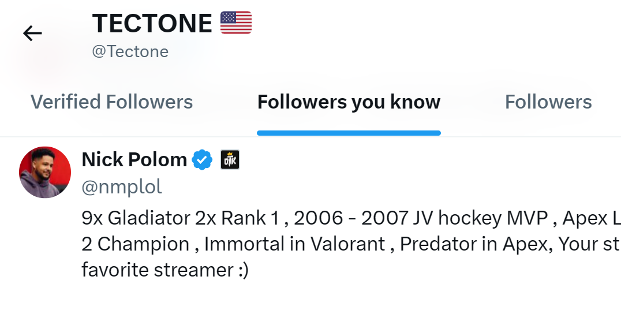Select the Followers you know tab
621x310 pixels.
[x=349, y=102]
